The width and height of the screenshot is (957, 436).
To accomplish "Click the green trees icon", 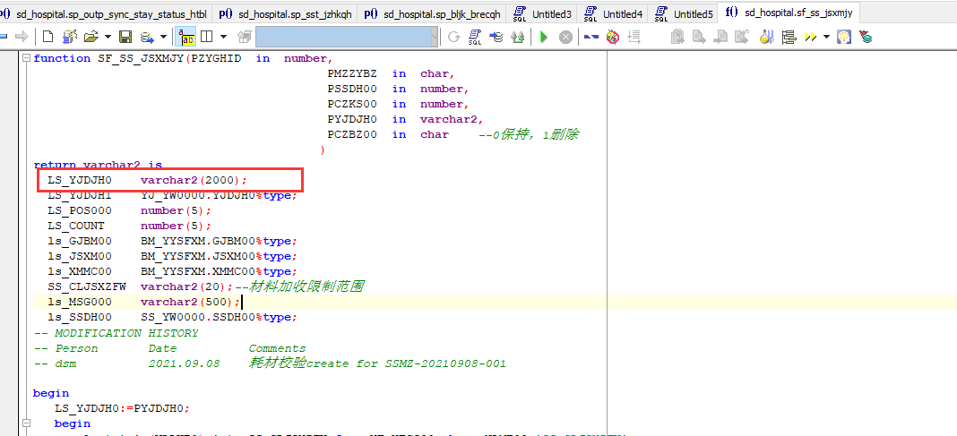I will click(518, 38).
